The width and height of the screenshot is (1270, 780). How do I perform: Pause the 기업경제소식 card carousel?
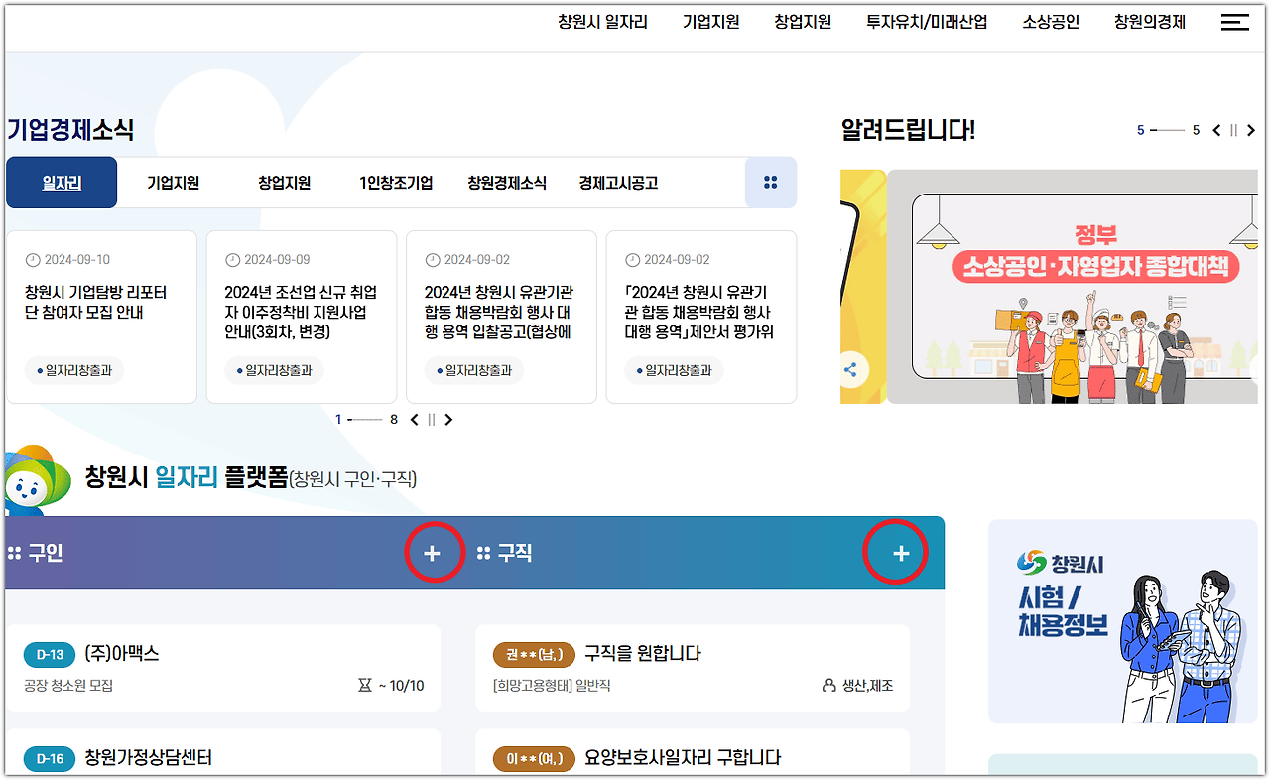pos(431,419)
